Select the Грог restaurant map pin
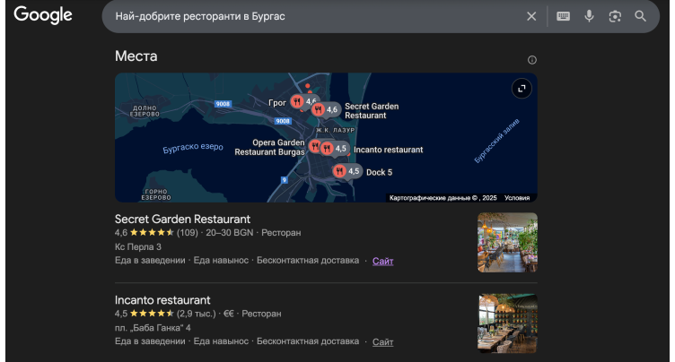 coord(296,102)
